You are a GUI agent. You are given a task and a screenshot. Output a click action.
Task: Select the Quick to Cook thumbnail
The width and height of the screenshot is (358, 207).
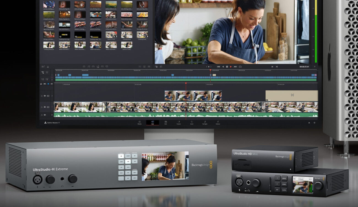coord(127,45)
